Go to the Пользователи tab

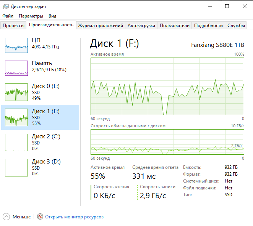(x=175, y=26)
